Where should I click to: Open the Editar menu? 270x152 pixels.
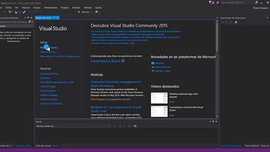tap(8, 8)
